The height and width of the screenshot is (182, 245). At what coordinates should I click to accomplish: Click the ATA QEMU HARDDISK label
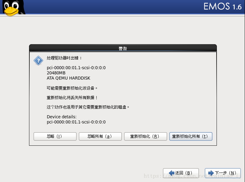pyautogui.click(x=69, y=78)
